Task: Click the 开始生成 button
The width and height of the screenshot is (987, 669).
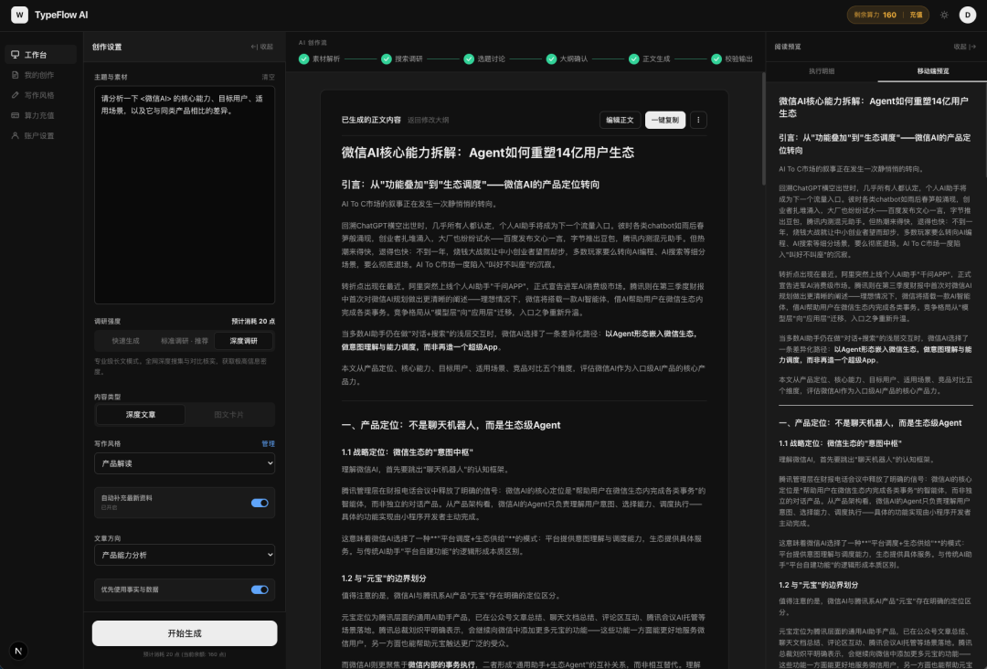Action: click(185, 633)
